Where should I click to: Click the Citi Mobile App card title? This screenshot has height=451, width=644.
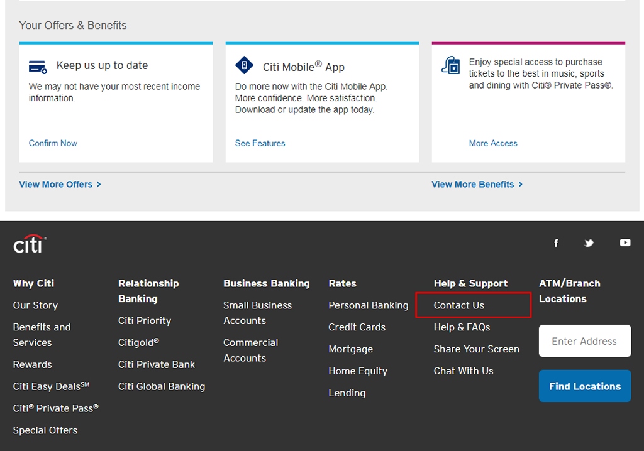coord(304,67)
